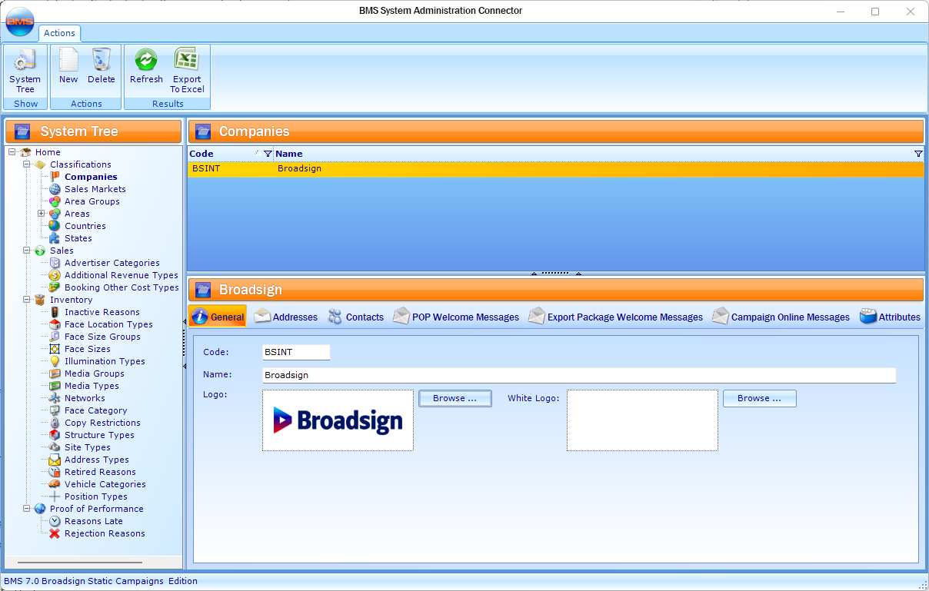Collapse the Sales tree node

coord(27,251)
